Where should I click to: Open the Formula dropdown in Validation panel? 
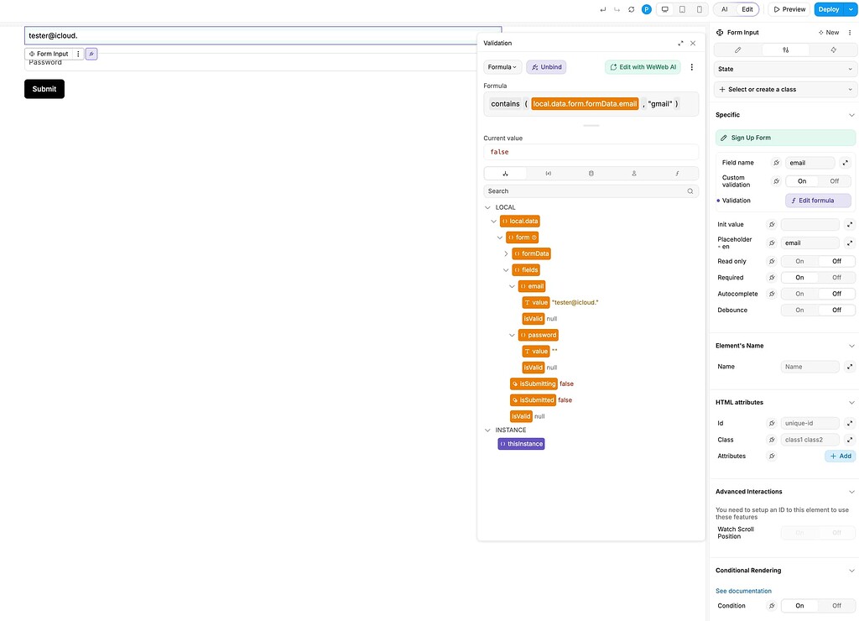502,66
